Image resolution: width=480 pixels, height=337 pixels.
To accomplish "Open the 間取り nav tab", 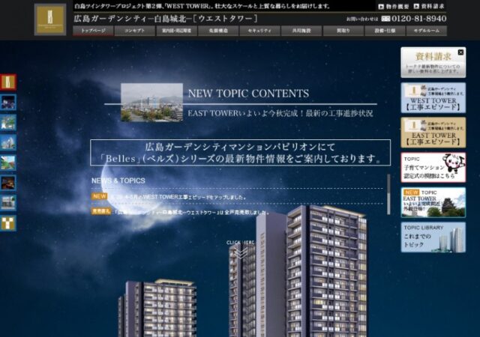I will [343, 31].
